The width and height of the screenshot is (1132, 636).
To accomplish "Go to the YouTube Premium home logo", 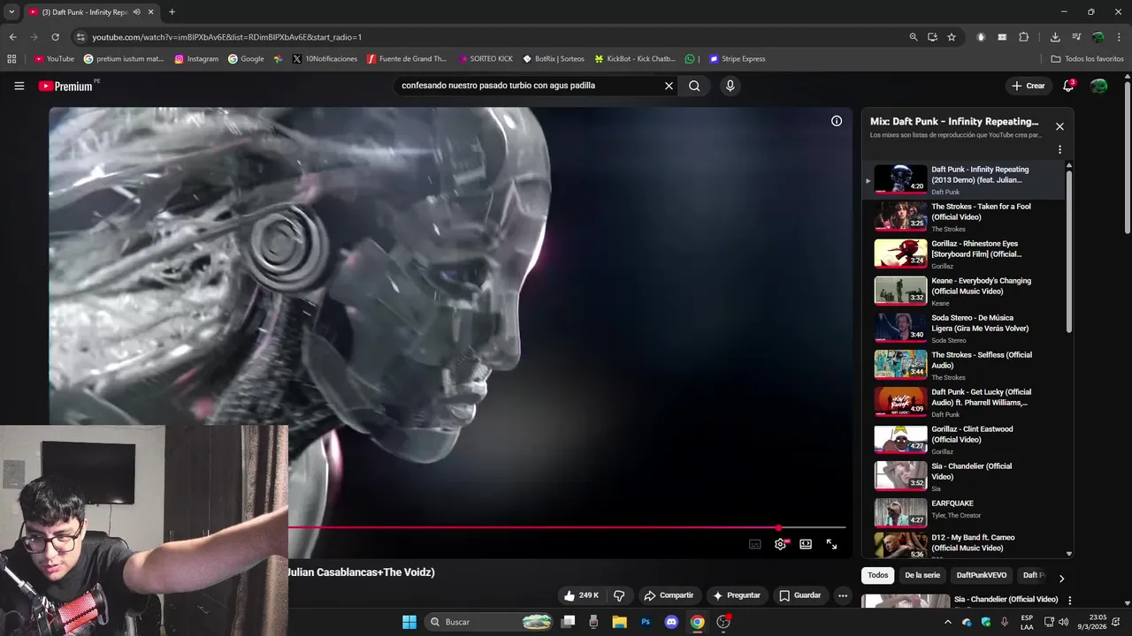I will coord(65,86).
